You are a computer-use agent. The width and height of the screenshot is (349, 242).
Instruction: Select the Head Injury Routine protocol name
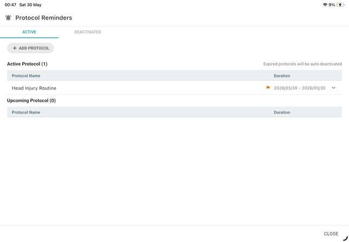tap(34, 88)
